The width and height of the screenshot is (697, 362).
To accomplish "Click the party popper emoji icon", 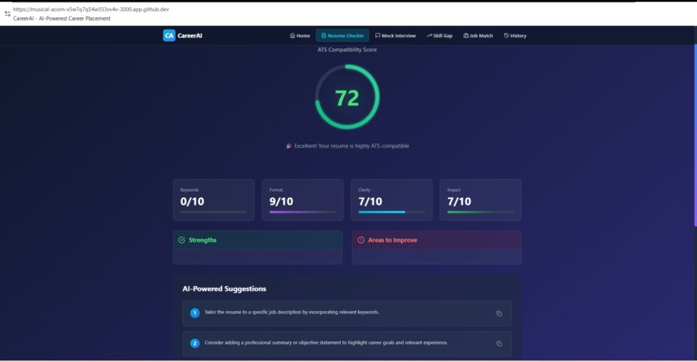I will (289, 146).
